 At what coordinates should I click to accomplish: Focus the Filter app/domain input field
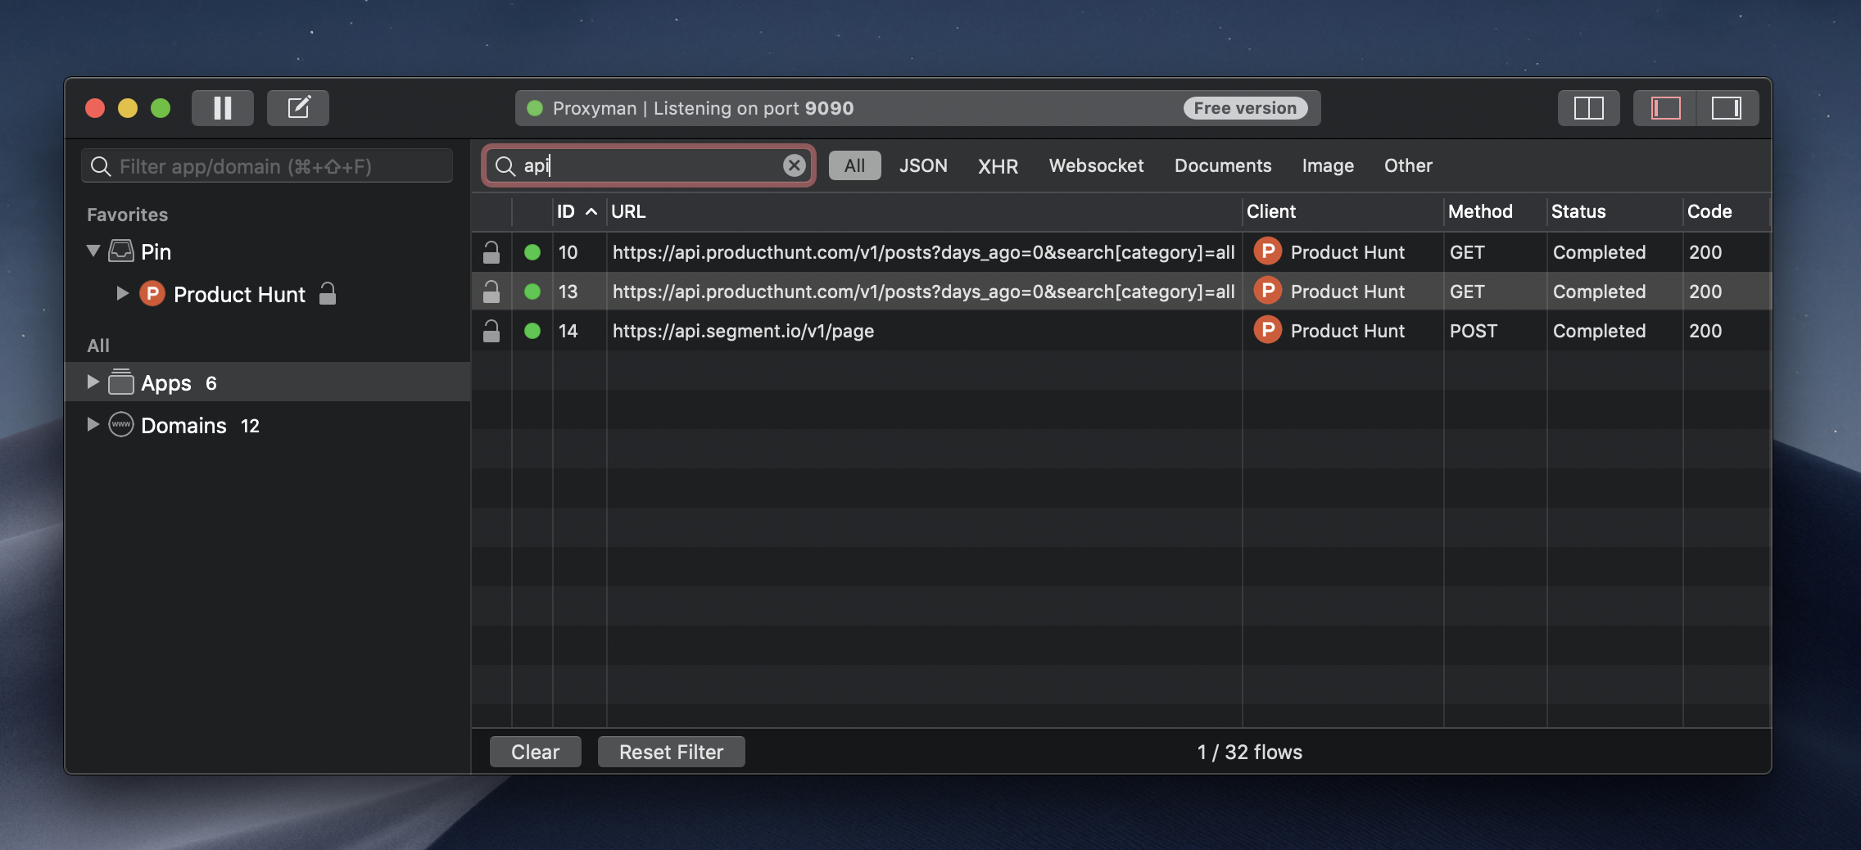click(267, 166)
